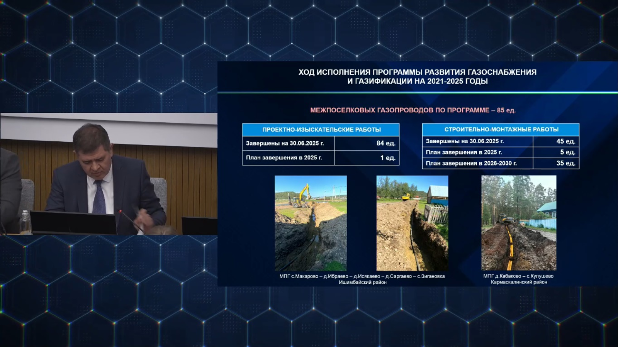The image size is (618, 347).
Task: Open the photo with the yellow pipe in trench
Action: point(519,223)
